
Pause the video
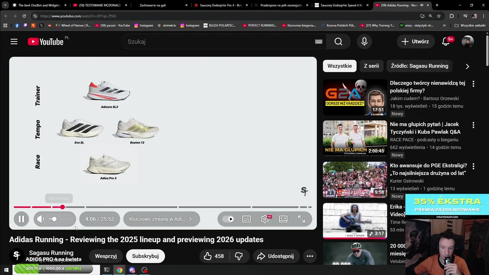pyautogui.click(x=21, y=219)
